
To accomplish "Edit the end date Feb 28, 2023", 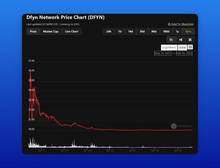I will point(184,53).
